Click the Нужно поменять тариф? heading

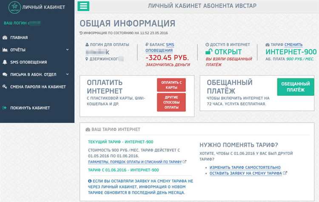click(x=239, y=145)
